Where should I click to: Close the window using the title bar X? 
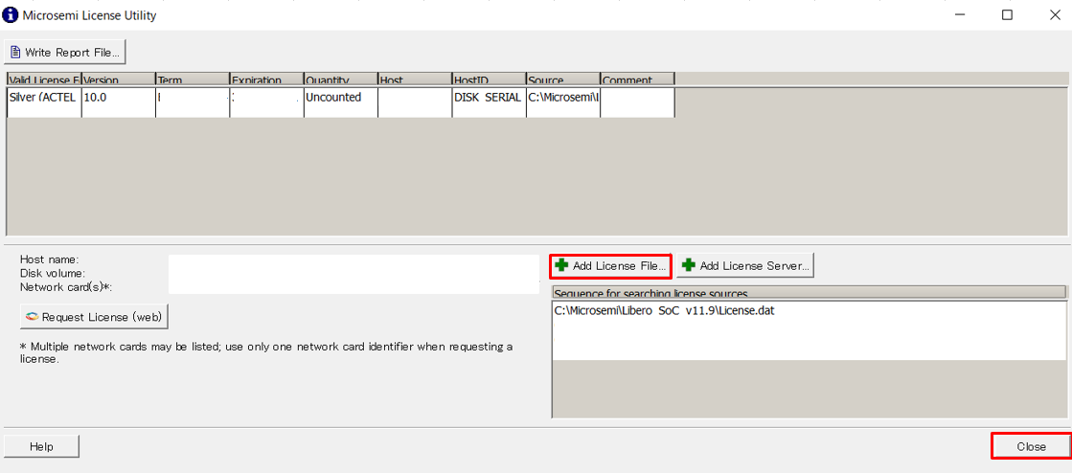pos(1054,15)
